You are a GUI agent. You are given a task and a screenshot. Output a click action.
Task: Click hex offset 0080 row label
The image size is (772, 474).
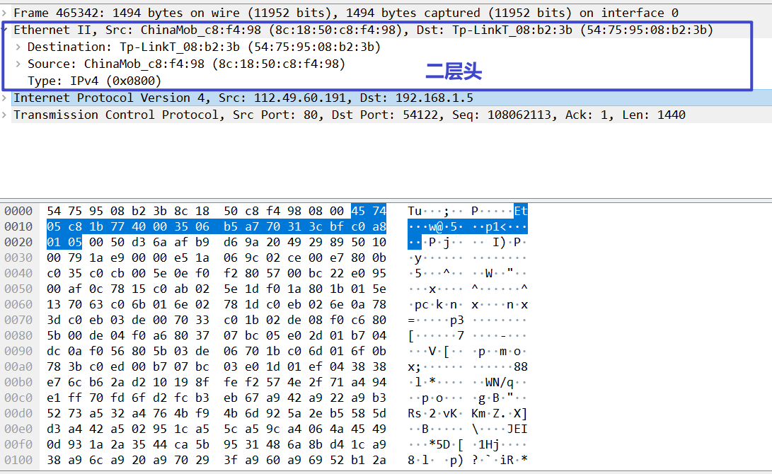point(18,335)
